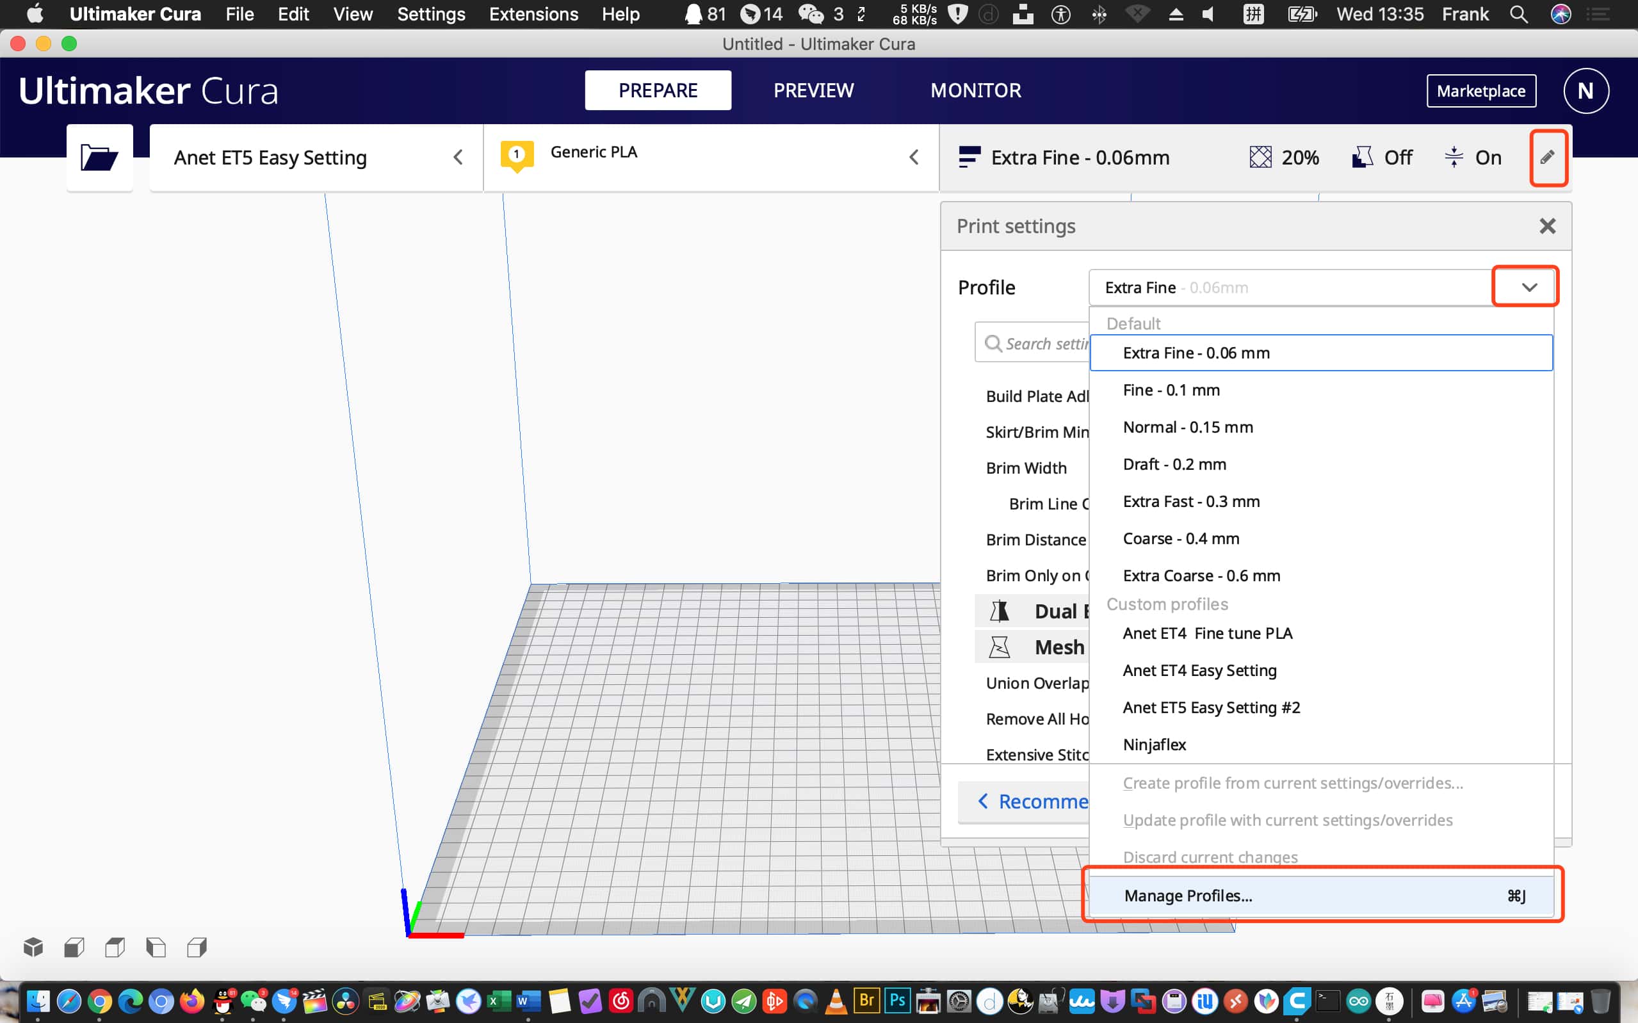Switch to the MONITOR stage tab
1638x1023 pixels.
[975, 91]
